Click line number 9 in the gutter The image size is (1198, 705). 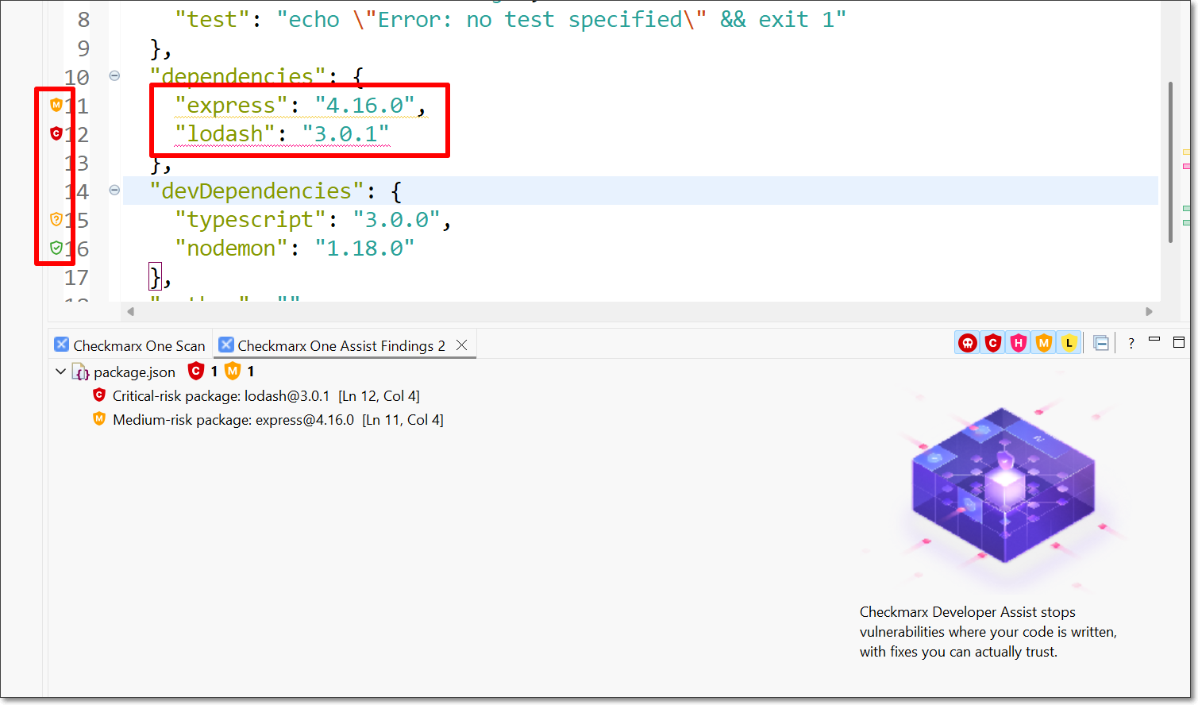pyautogui.click(x=83, y=48)
